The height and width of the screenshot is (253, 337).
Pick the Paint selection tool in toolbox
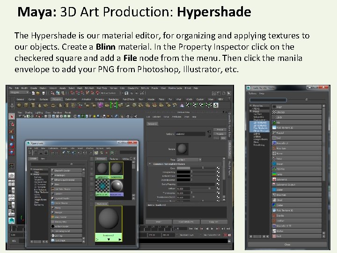[x=12, y=131]
